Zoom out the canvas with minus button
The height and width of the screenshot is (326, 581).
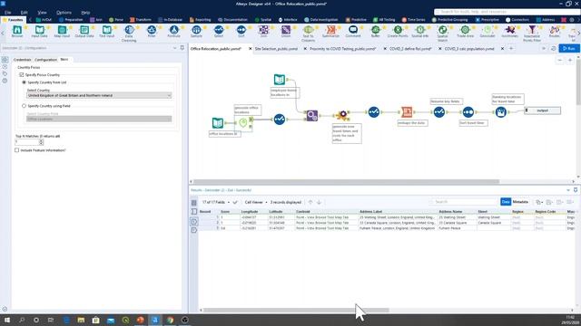click(560, 61)
